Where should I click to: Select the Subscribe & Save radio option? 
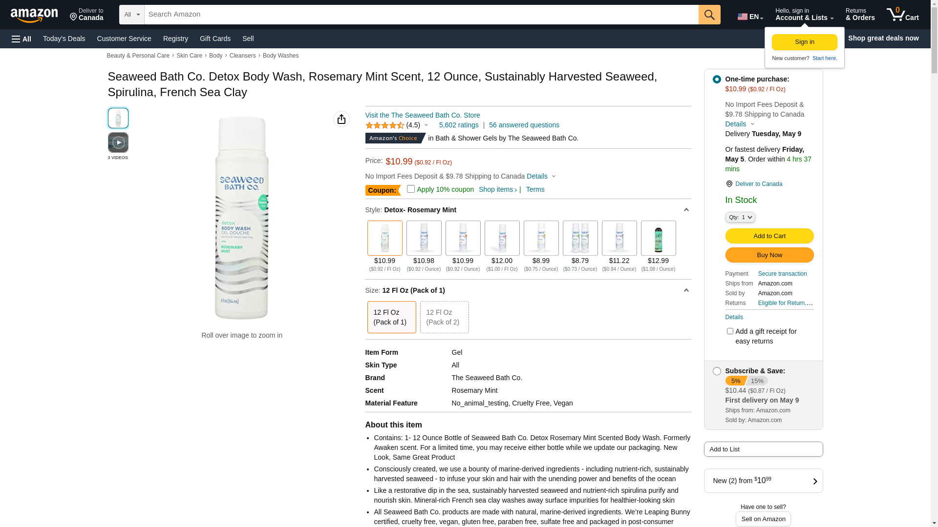tap(717, 371)
